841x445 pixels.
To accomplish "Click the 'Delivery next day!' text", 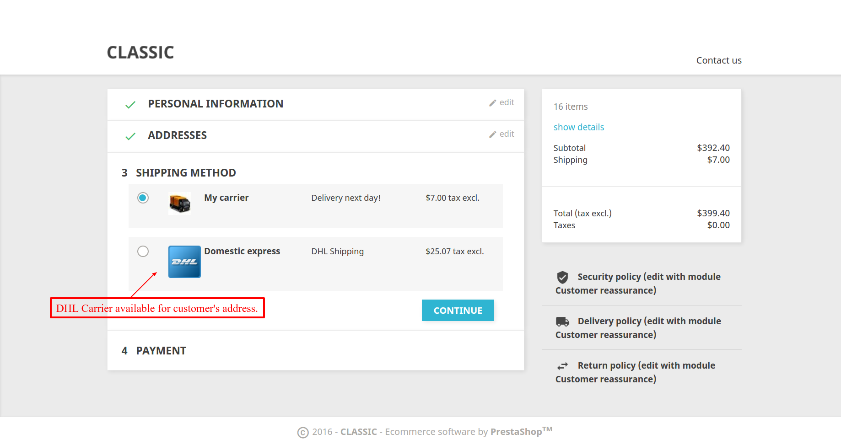I will [x=346, y=198].
